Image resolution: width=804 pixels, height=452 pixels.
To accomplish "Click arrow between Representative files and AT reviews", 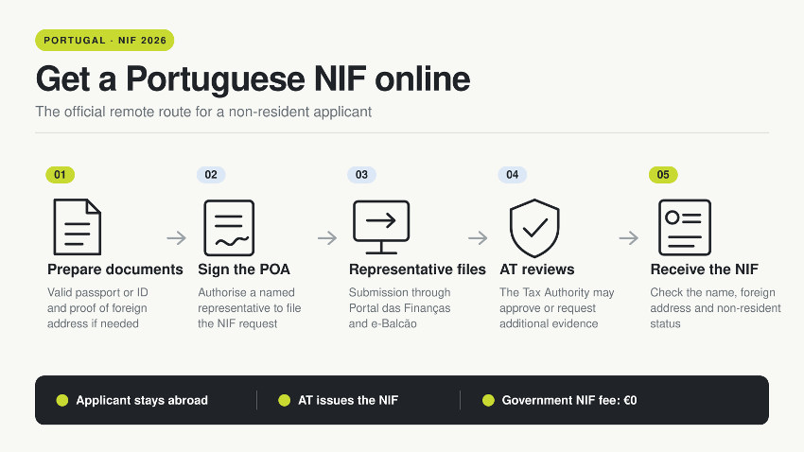I will [x=478, y=237].
